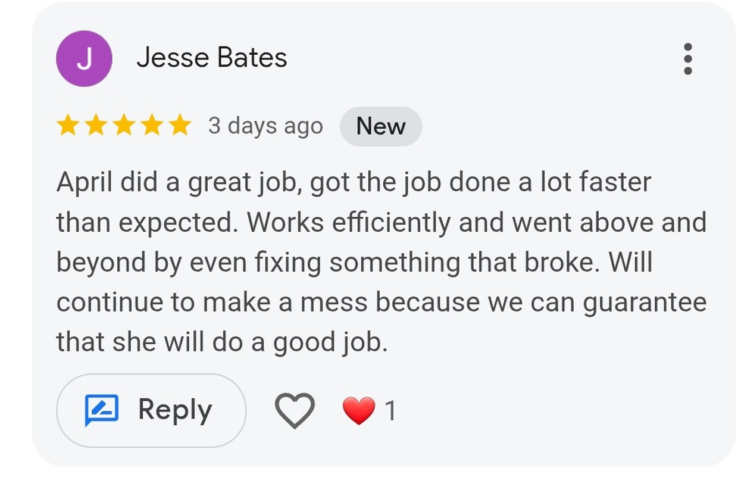Open the three-dot options menu for the review
This screenshot has width=738, height=480.
(x=687, y=58)
